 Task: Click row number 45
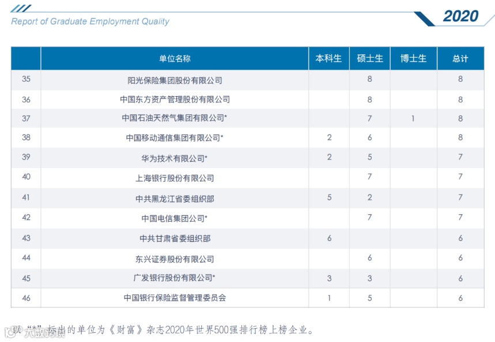pos(26,278)
